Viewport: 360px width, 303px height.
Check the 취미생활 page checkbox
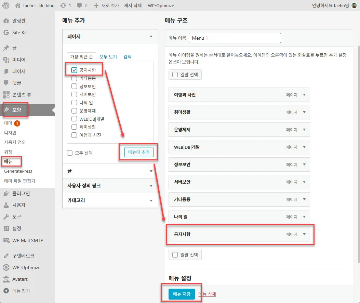click(x=74, y=127)
